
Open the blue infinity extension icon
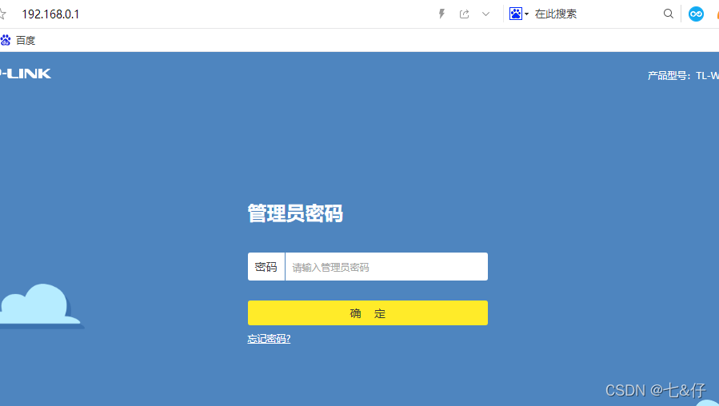coord(696,14)
